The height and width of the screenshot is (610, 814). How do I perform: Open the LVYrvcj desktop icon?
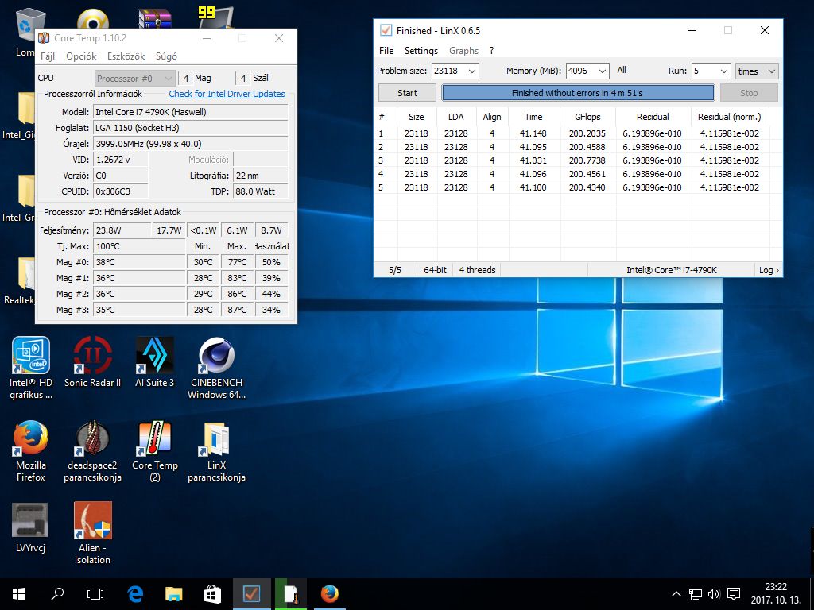point(30,527)
